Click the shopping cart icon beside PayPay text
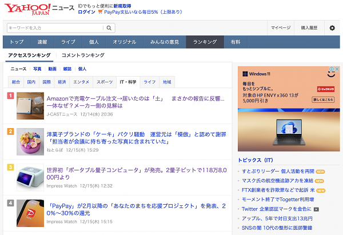Image resolution: width=343 pixels, height=235 pixels. (100, 12)
